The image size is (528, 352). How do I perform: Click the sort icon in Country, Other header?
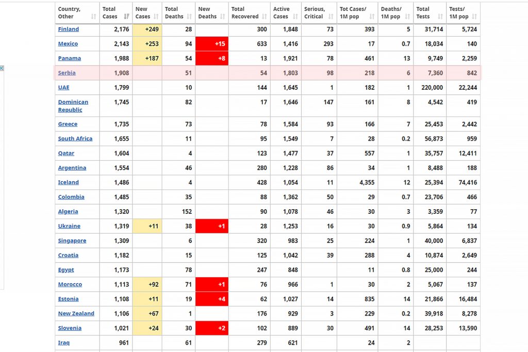point(93,16)
